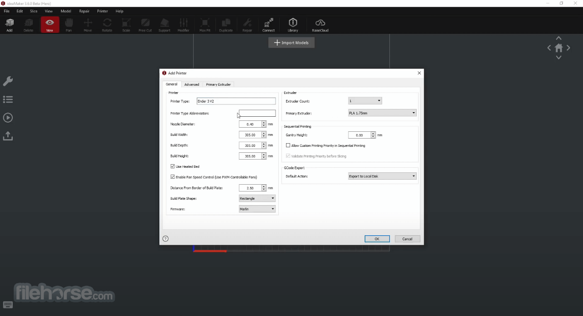Open the Library icon
The image size is (583, 316).
(x=293, y=25)
